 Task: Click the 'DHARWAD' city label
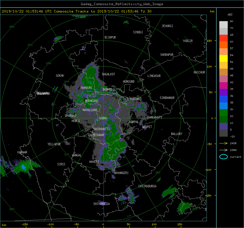(71, 116)
